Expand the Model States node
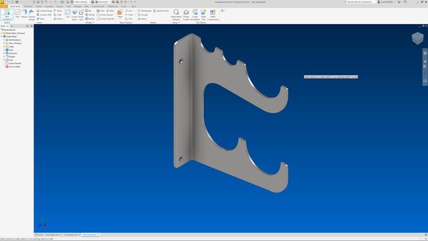This screenshot has height=241, width=428. coord(1,33)
